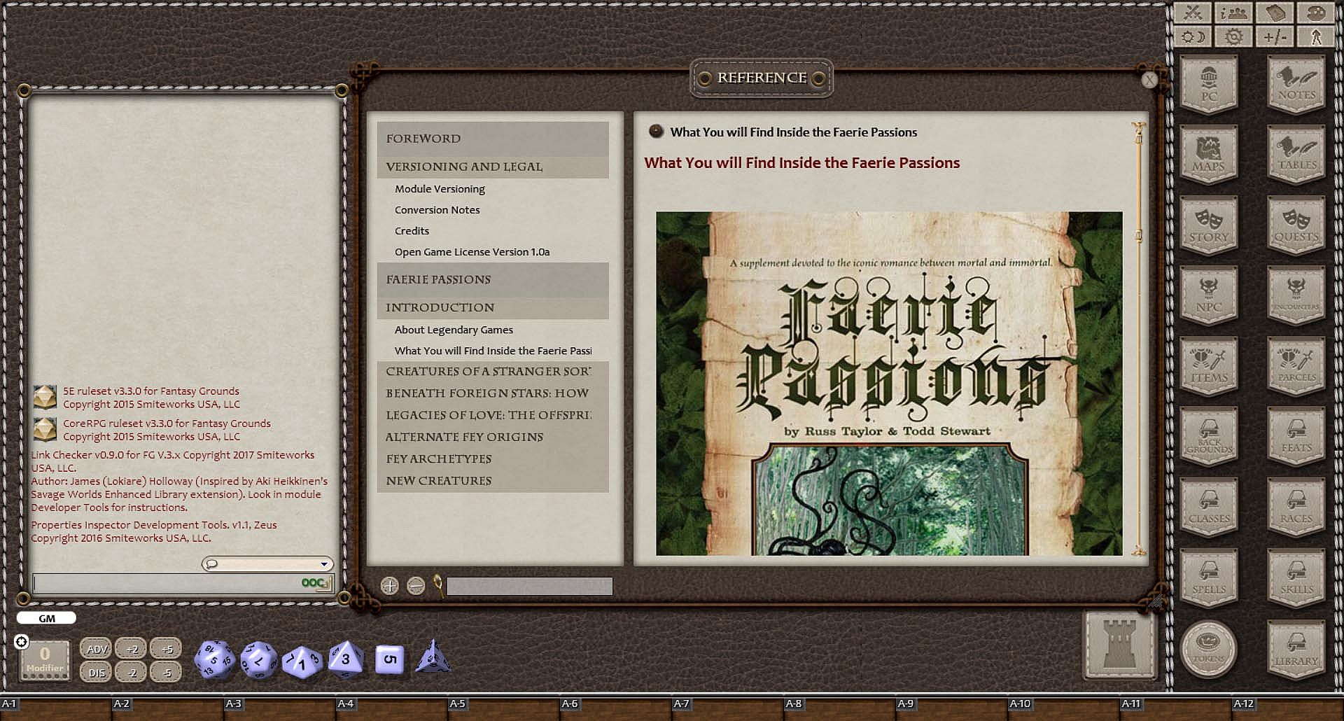Click the 5E ruleset v3.3.0 chat link
Viewport: 1344px width, 721px height.
coord(150,391)
